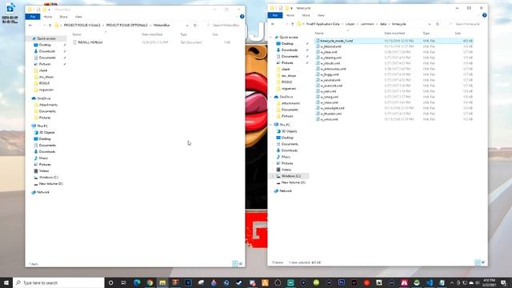This screenshot has height=288, width=512.
Task: Click the Type here to search box
Action: pyautogui.click(x=58, y=282)
